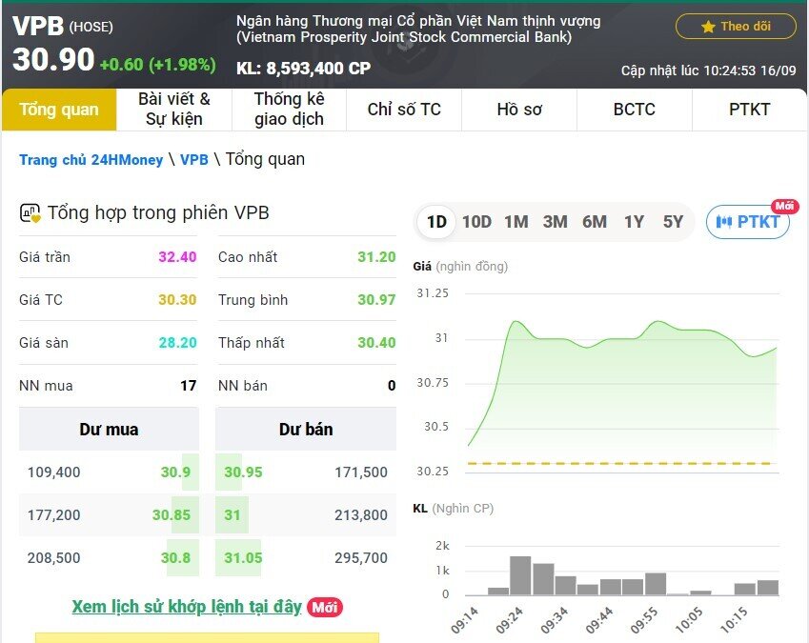The image size is (809, 643).
Task: Click bid price 30.85 in Dư mua
Action: [172, 514]
